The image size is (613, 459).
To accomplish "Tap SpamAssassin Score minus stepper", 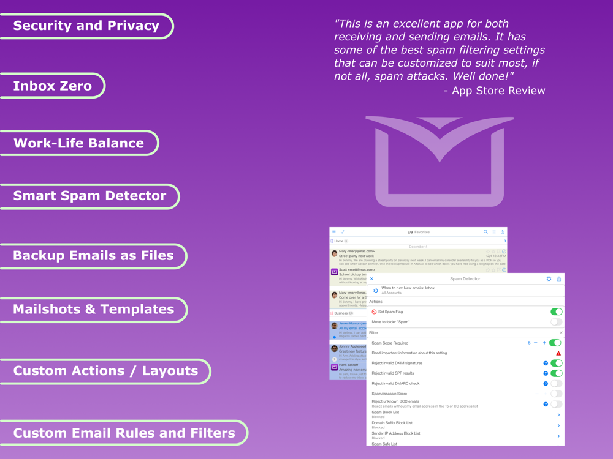I will click(x=537, y=394).
